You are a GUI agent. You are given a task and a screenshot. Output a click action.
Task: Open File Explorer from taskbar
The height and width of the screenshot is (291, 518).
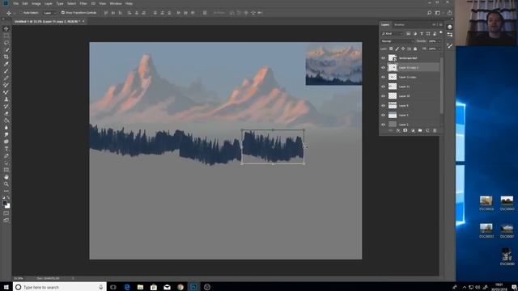click(140, 287)
